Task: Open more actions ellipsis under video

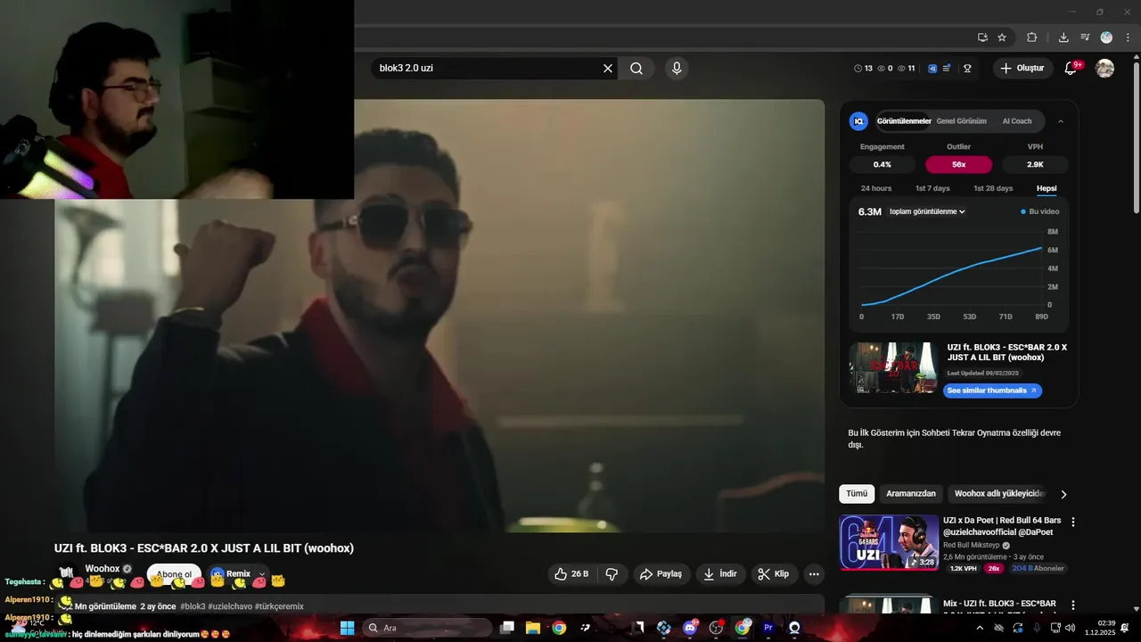Action: click(813, 574)
